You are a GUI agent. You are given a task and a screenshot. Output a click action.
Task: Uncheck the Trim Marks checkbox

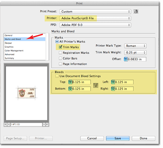(x=60, y=47)
